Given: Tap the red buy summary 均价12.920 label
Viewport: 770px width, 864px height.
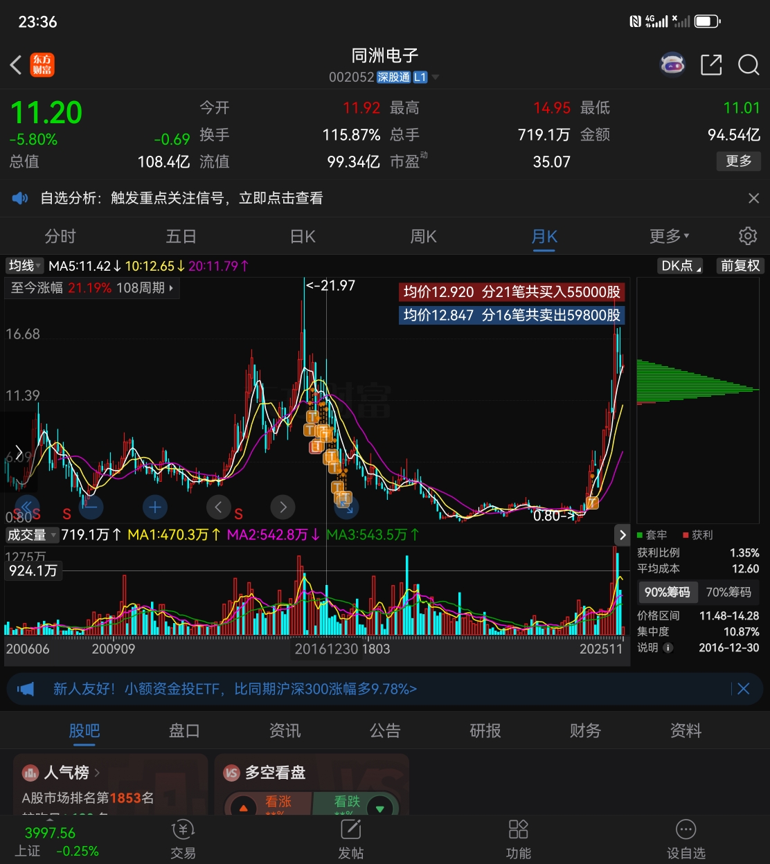Looking at the screenshot, I should tap(512, 292).
